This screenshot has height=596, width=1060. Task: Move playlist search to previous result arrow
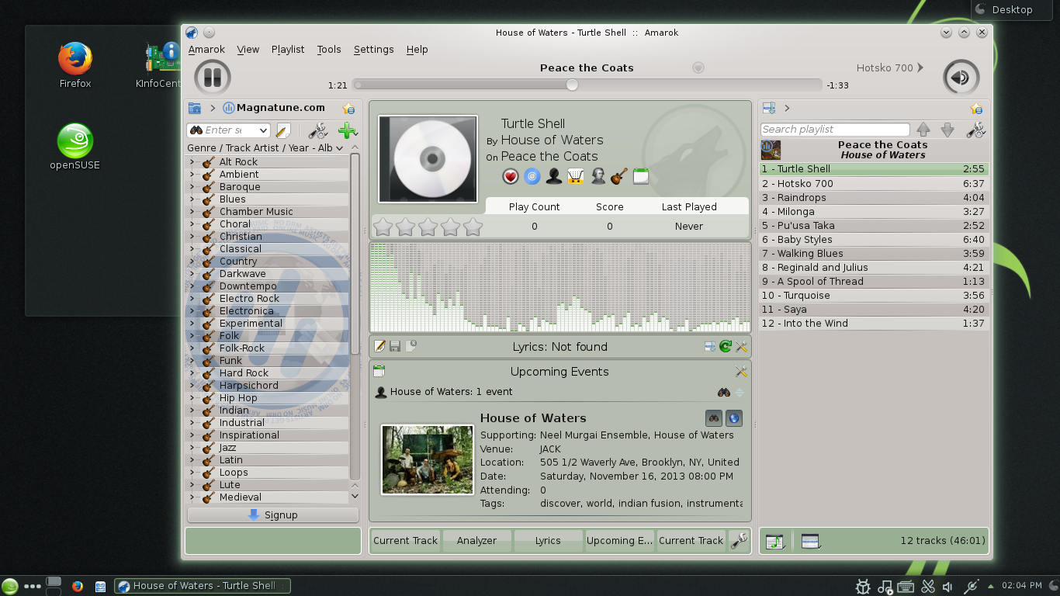(923, 130)
